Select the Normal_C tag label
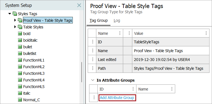This screenshot has height=104, width=212. click(32, 100)
